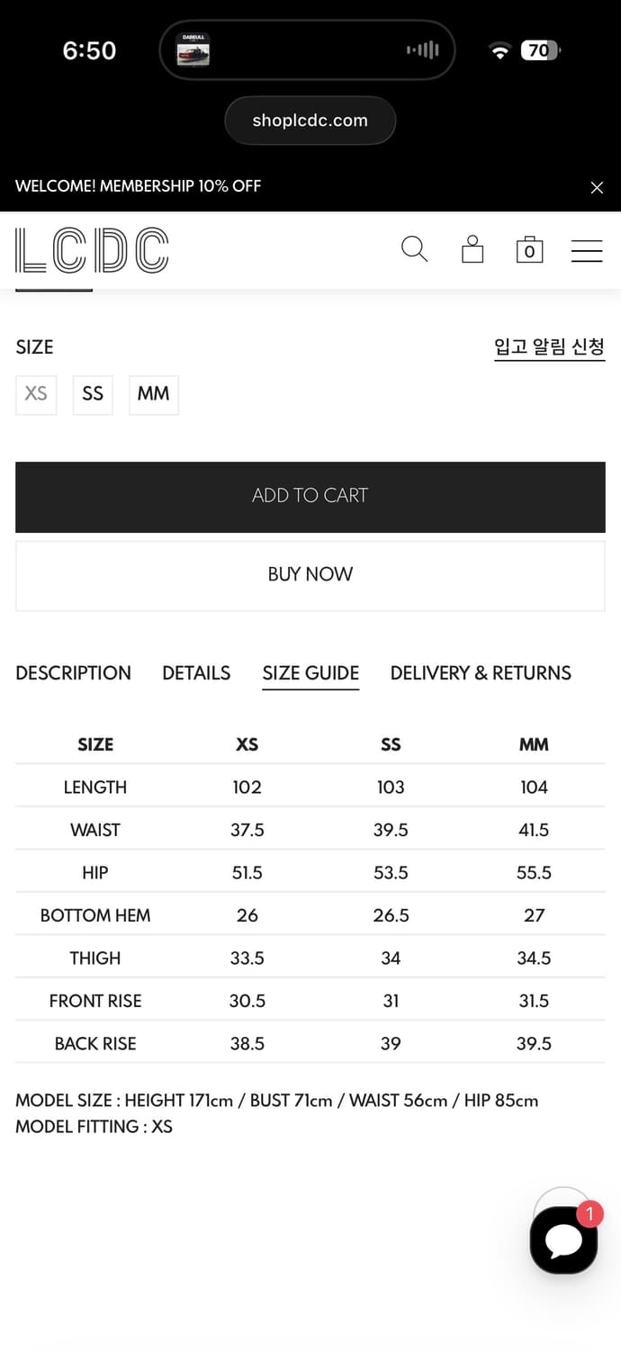621x1350 pixels.
Task: Select size SS
Action: pos(93,394)
